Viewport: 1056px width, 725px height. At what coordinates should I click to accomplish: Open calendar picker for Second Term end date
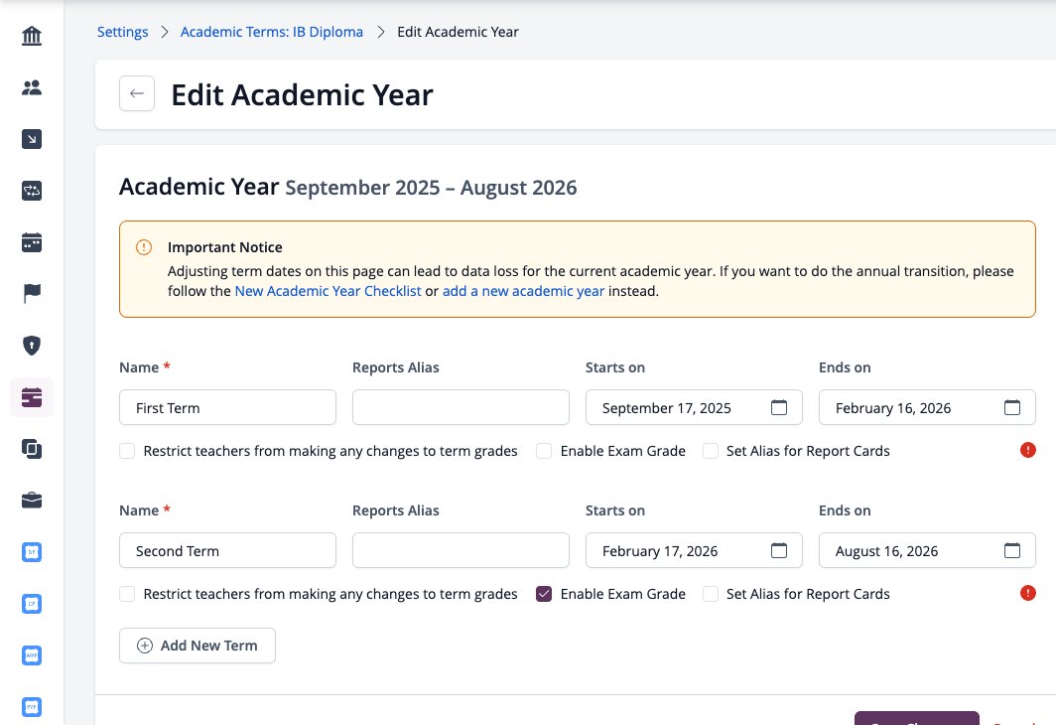[x=1011, y=550]
